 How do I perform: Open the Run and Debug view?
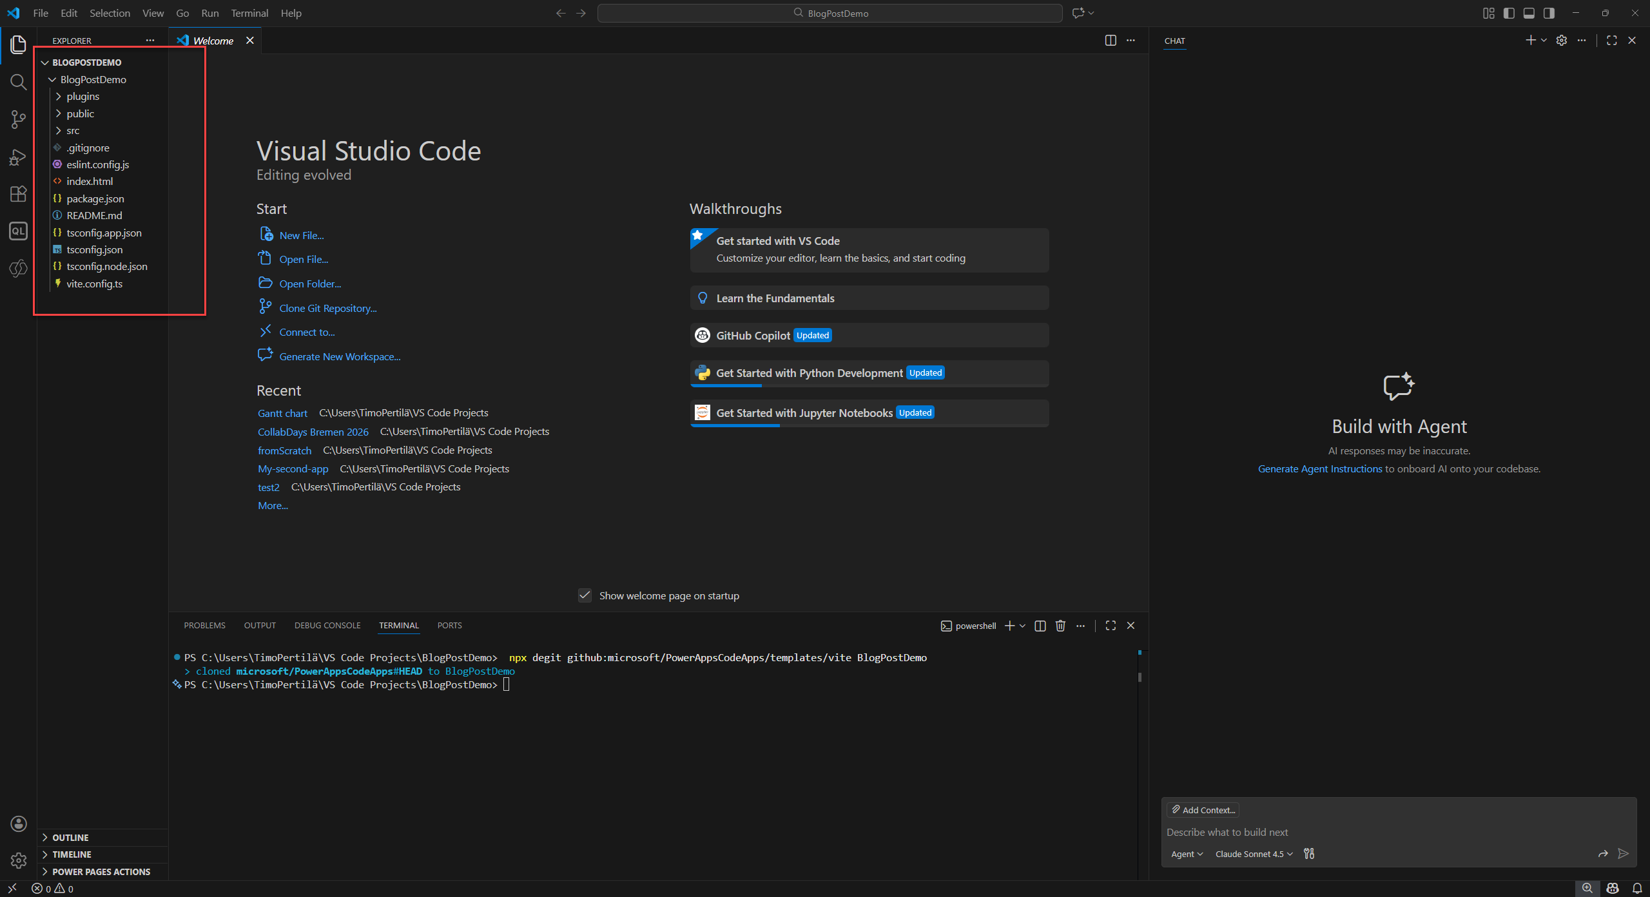[18, 157]
